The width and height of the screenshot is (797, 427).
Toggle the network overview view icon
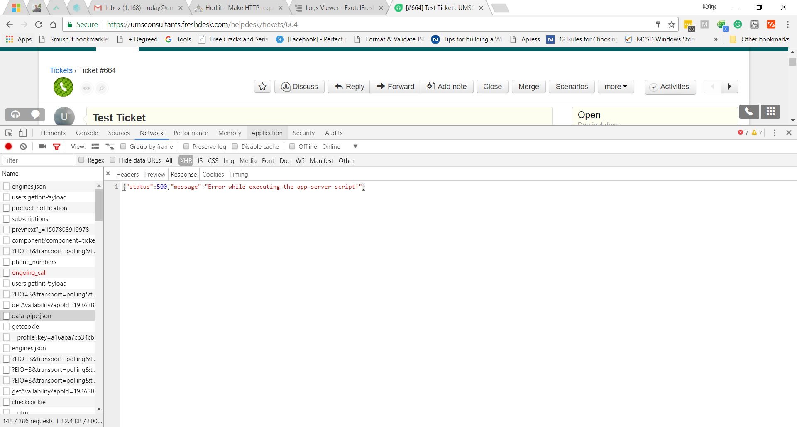coord(110,146)
